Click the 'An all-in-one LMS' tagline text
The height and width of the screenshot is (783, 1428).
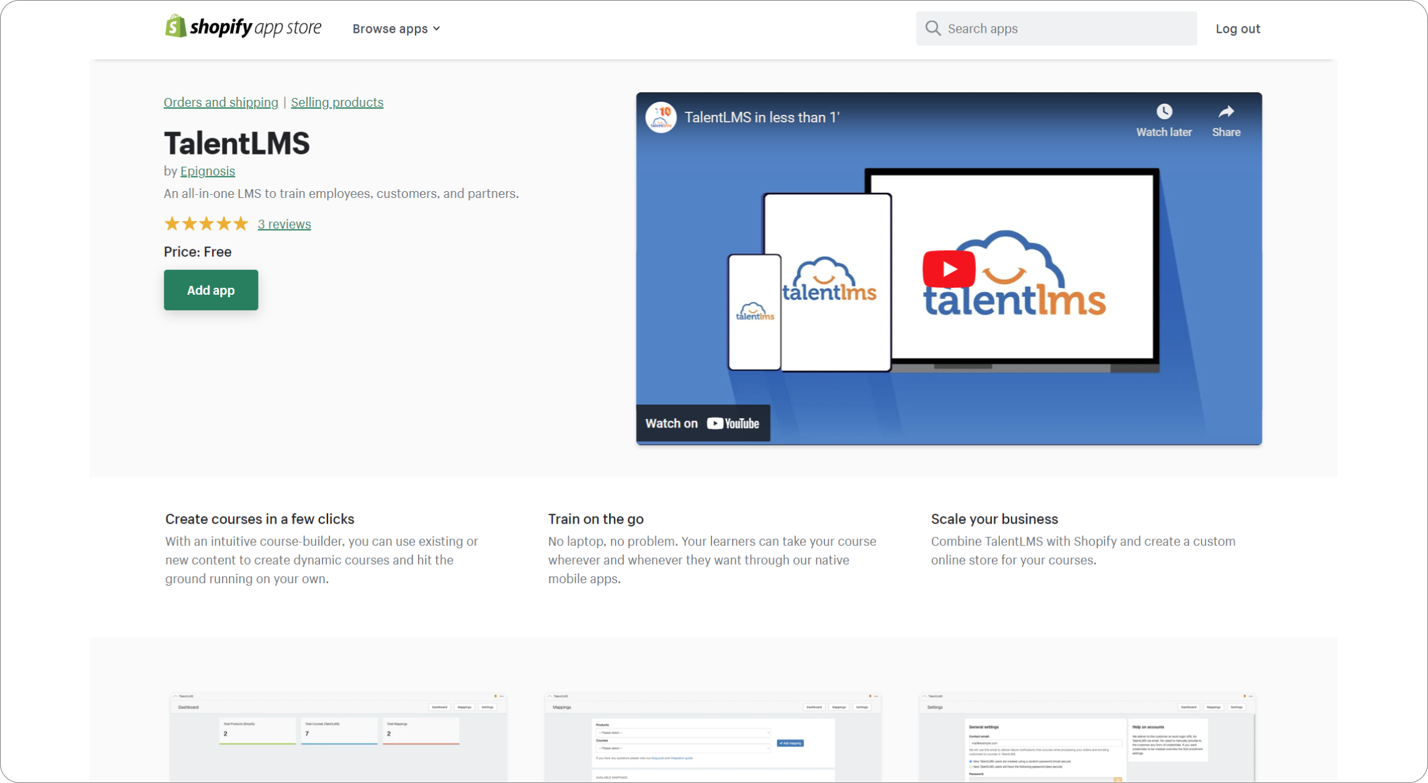click(341, 194)
